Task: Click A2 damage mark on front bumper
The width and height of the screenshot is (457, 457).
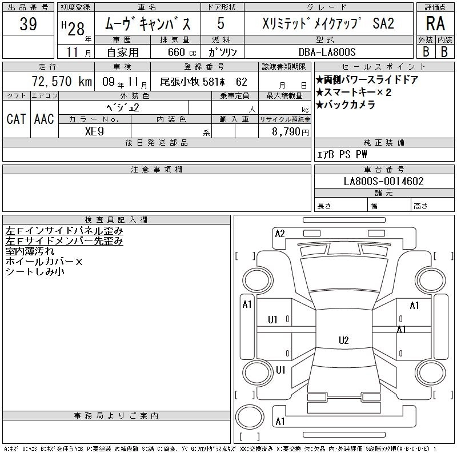Action: tap(280, 234)
